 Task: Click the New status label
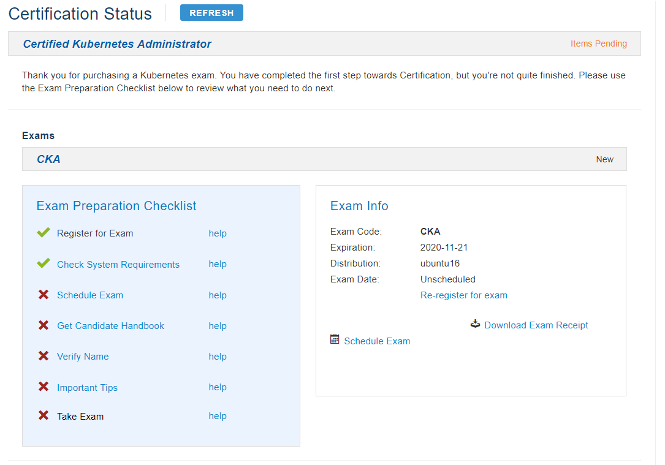[604, 159]
